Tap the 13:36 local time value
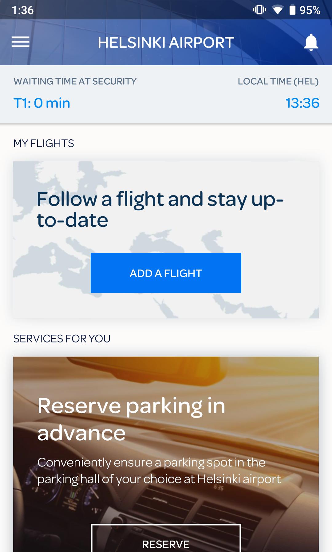The height and width of the screenshot is (552, 332). pyautogui.click(x=302, y=103)
